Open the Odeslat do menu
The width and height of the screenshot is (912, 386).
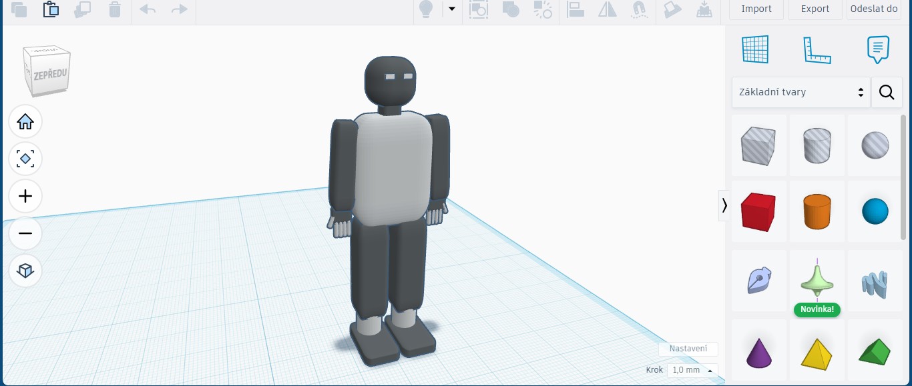pyautogui.click(x=873, y=9)
